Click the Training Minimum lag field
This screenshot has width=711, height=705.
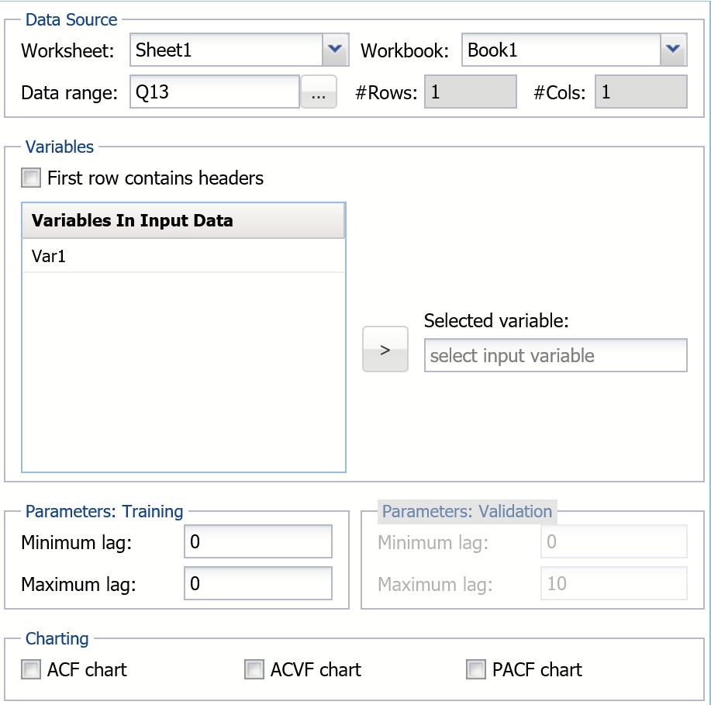pos(257,542)
